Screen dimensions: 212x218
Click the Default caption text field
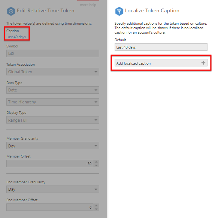[161, 47]
